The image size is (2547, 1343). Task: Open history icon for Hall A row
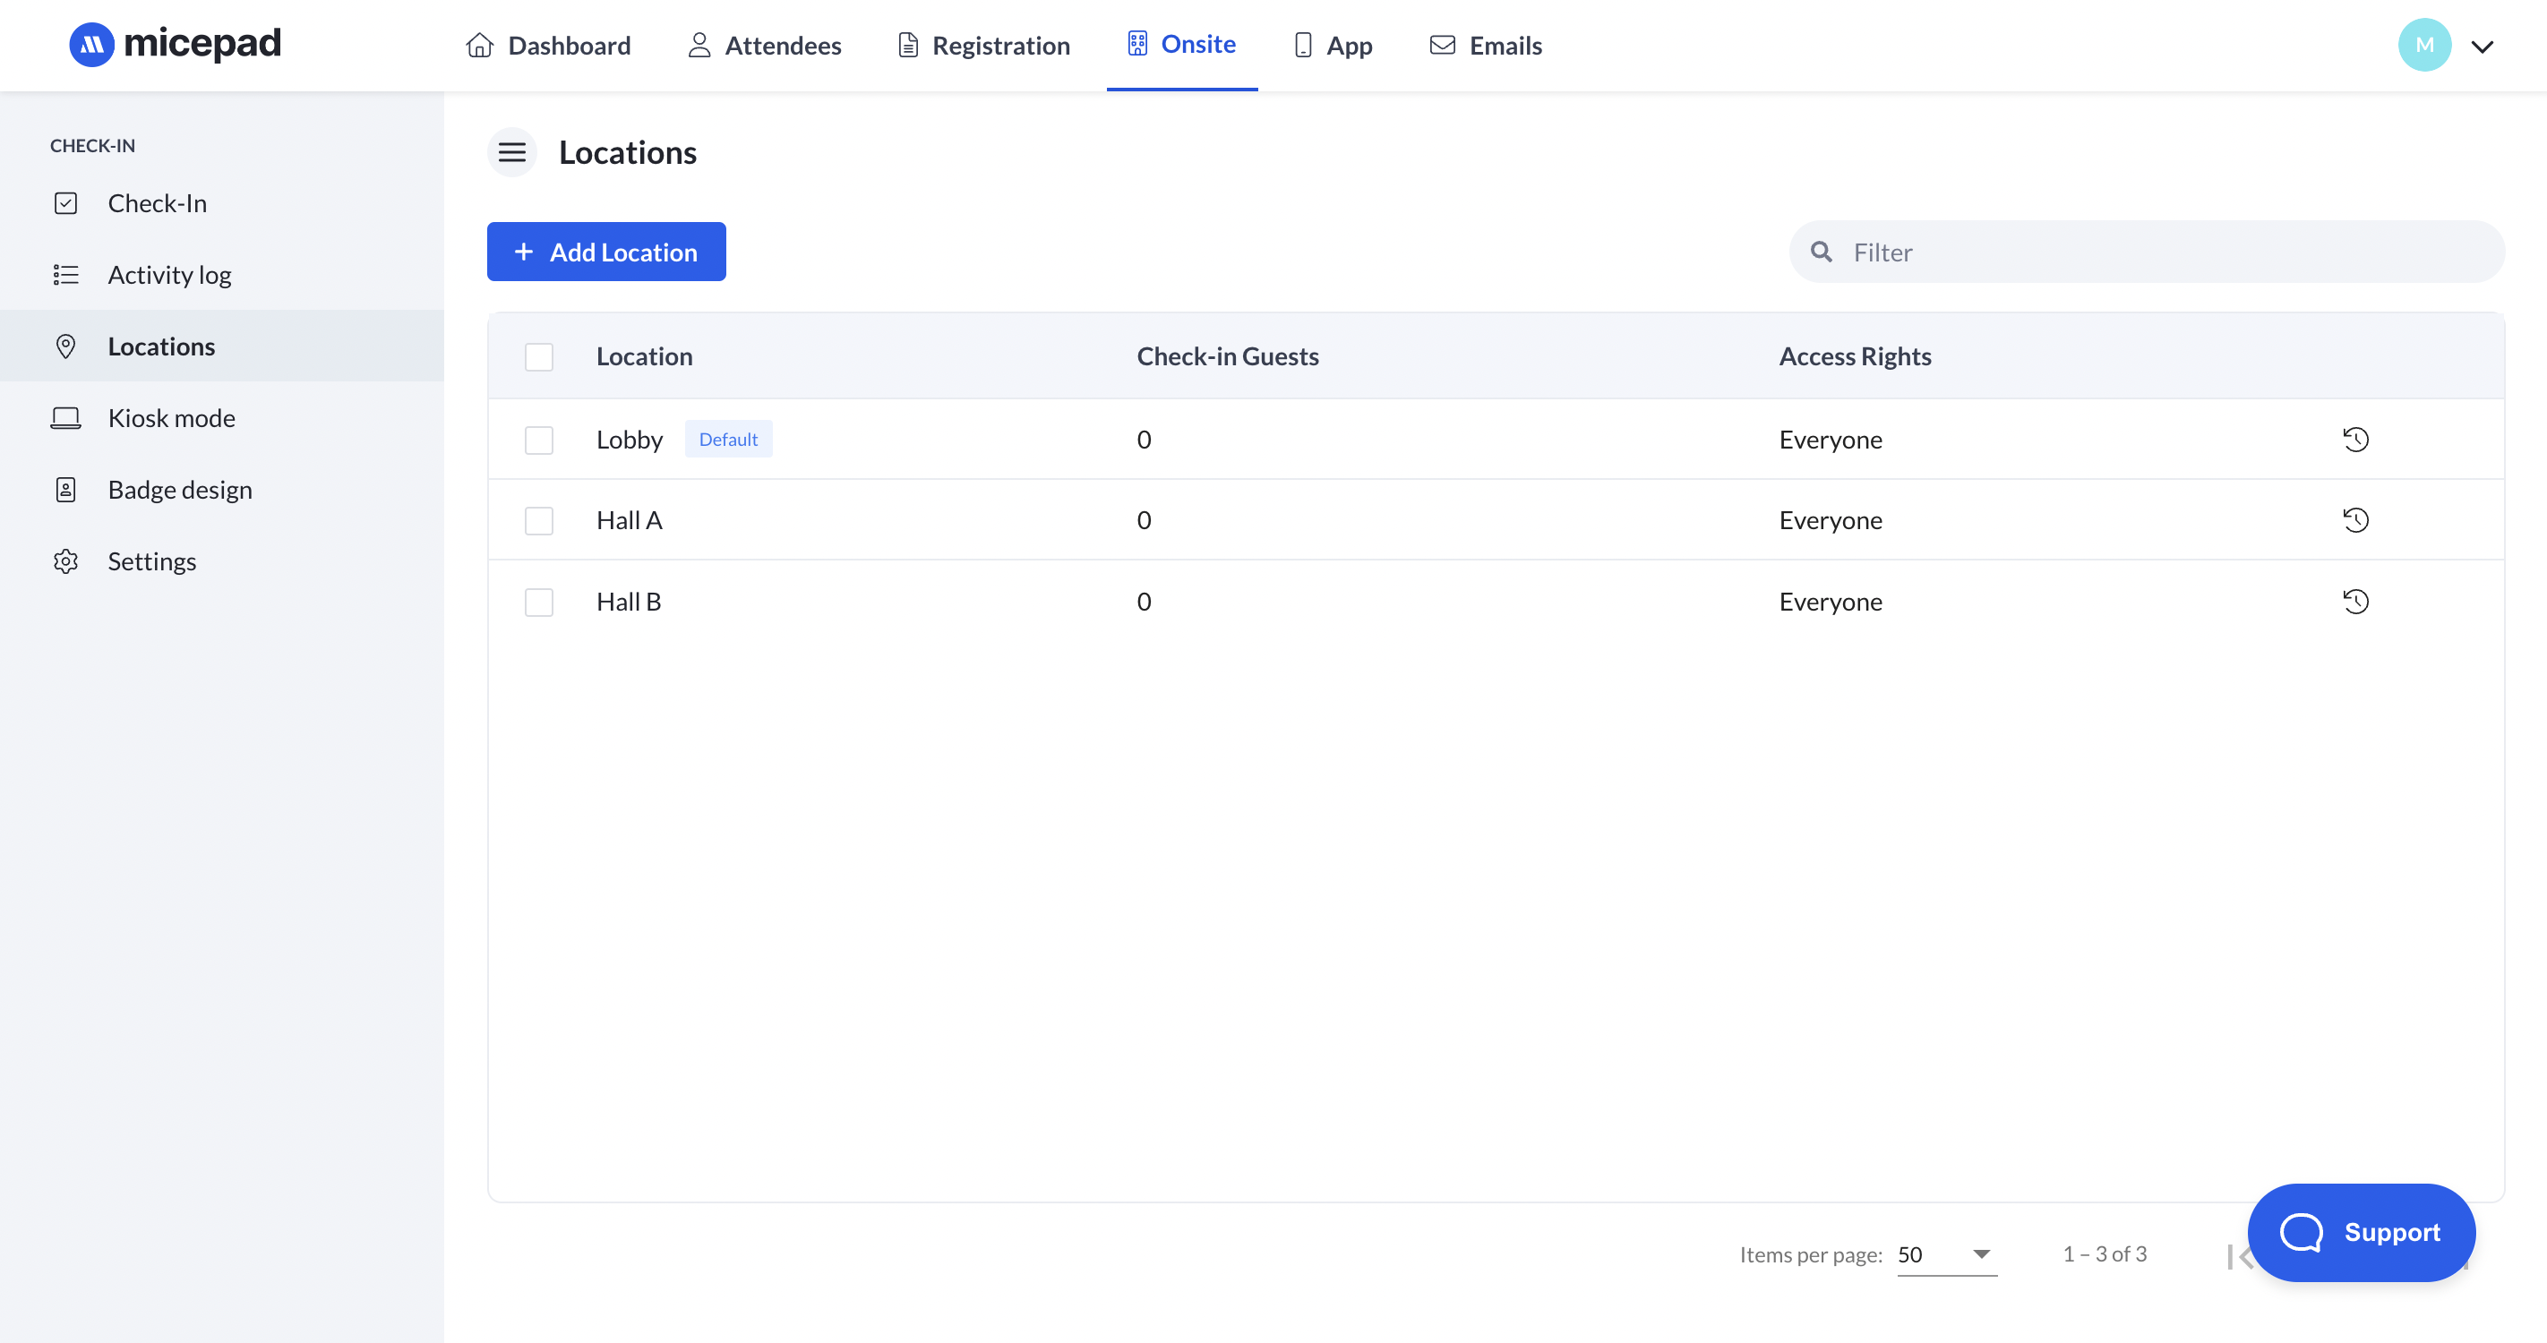(2355, 520)
